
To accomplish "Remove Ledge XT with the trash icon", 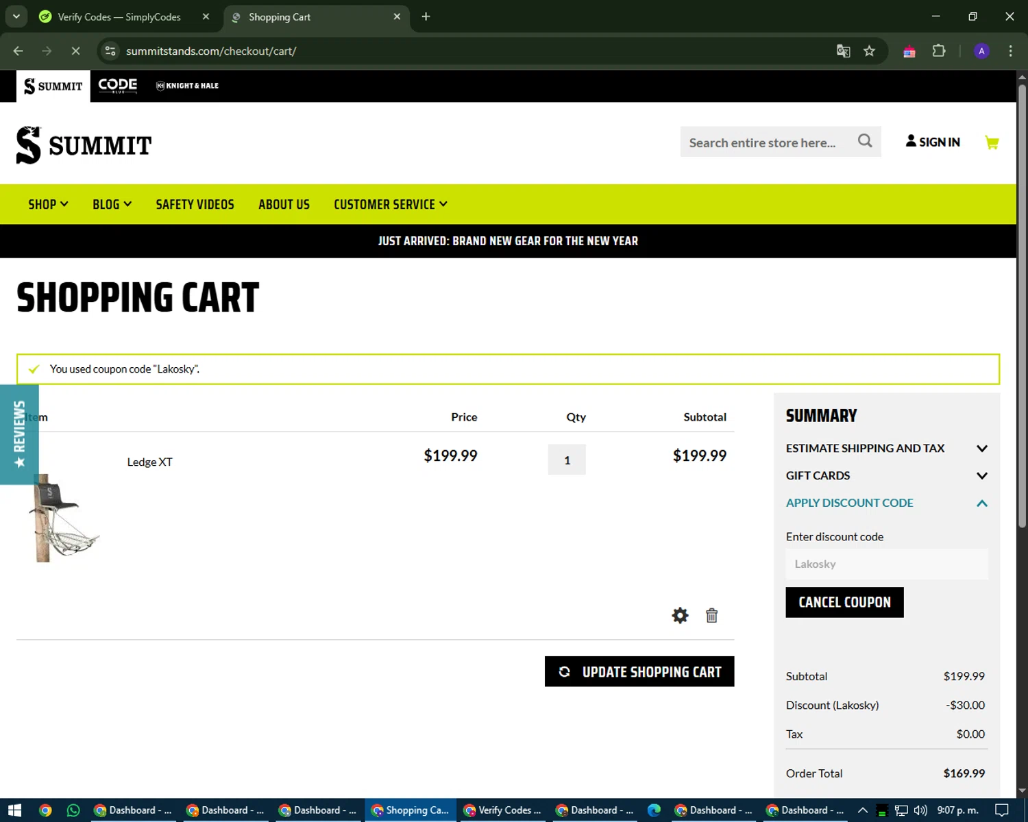I will coord(711,615).
